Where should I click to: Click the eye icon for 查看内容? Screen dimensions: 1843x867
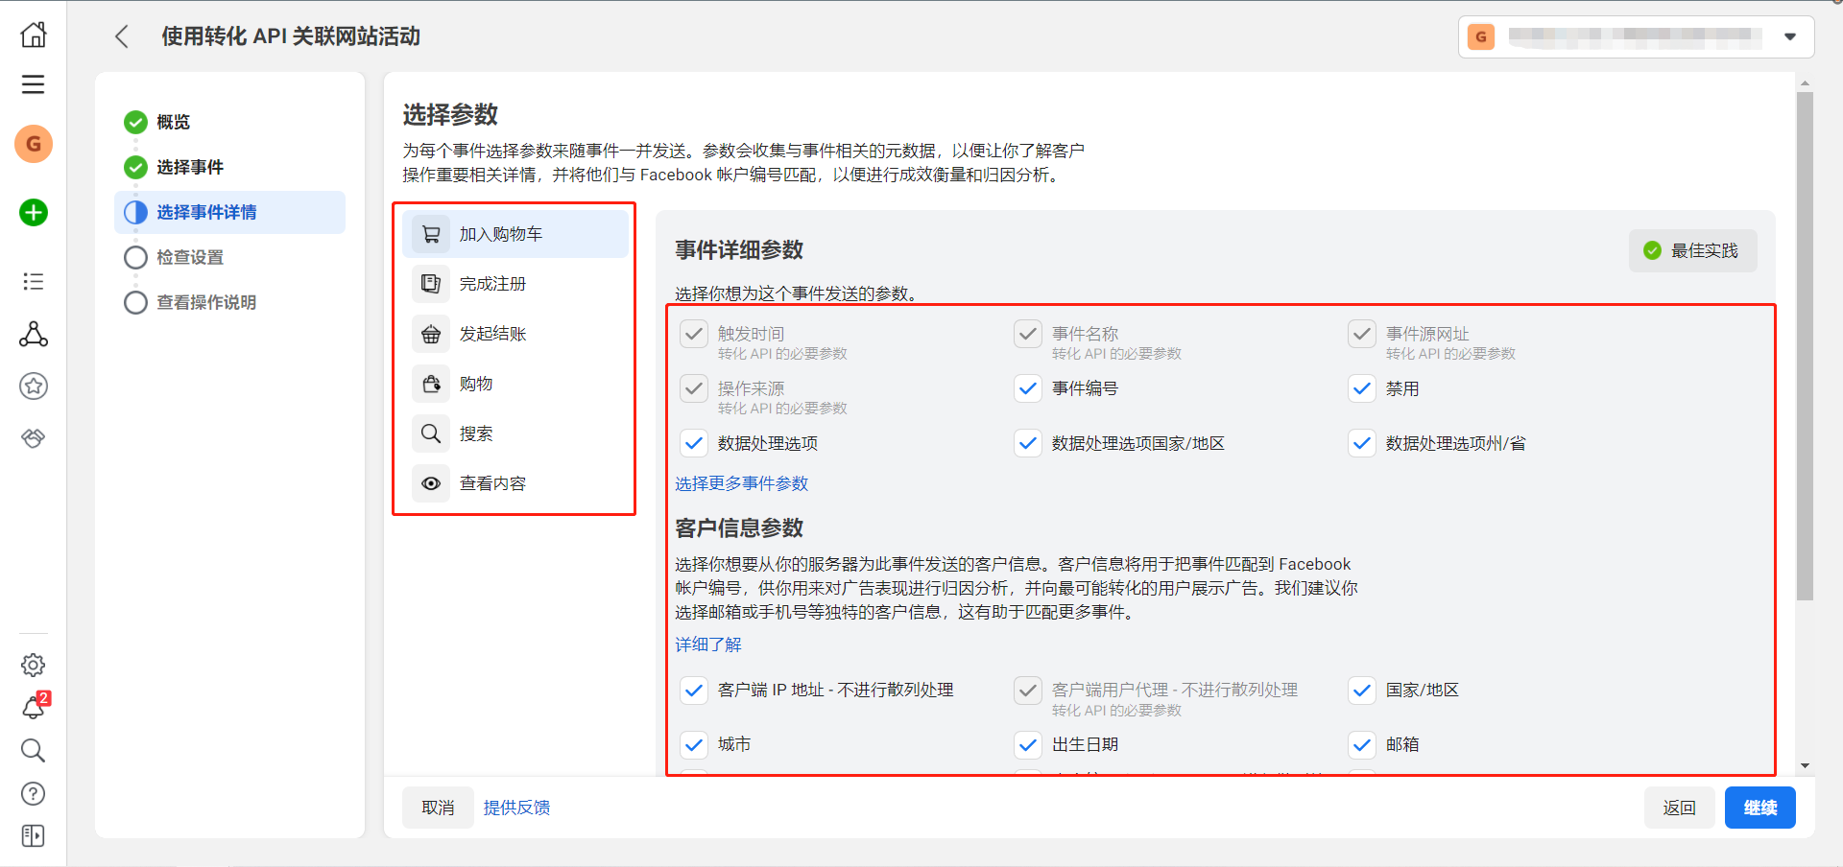pyautogui.click(x=431, y=483)
